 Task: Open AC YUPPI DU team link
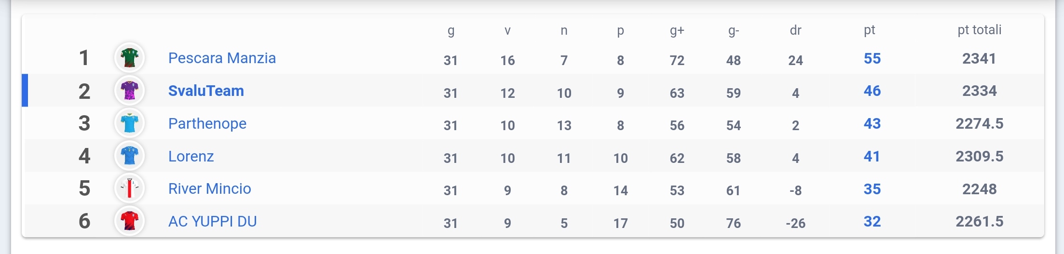212,221
